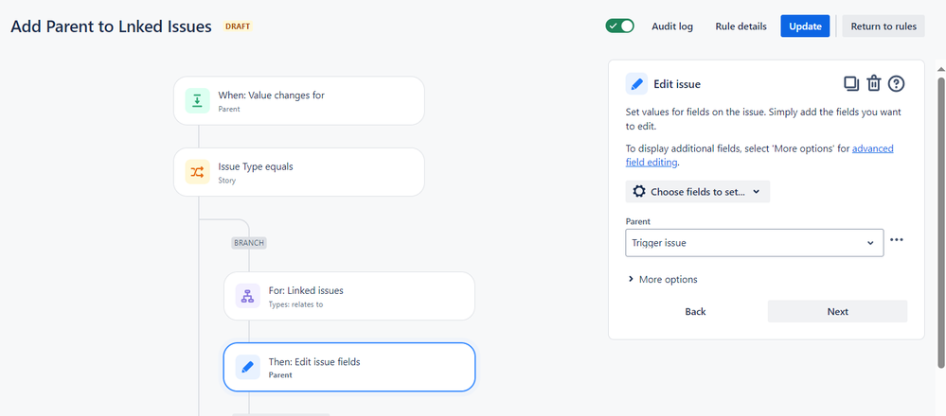Open the three-dot menu beside Parent field

tap(897, 240)
